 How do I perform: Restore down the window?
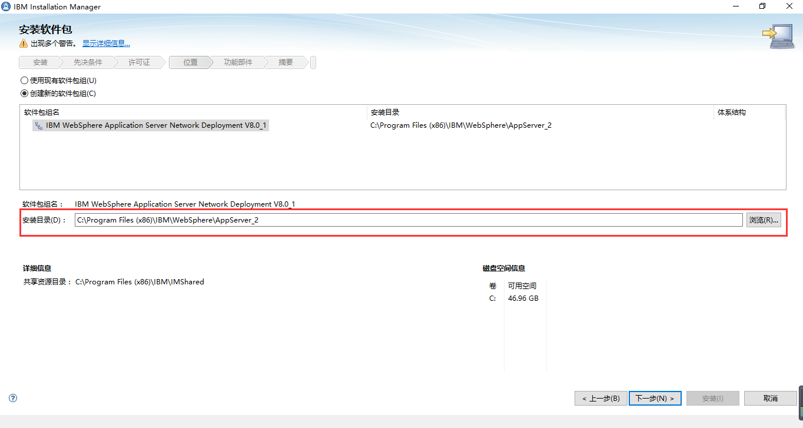coord(762,6)
